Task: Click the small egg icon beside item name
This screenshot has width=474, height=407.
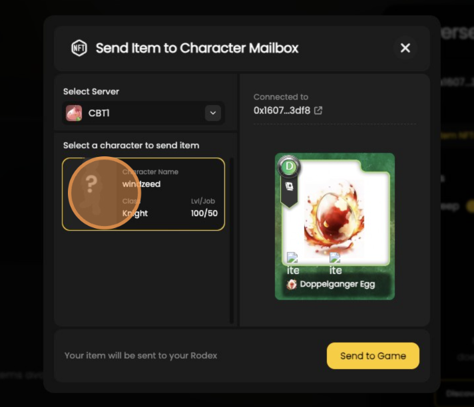Action: (292, 284)
